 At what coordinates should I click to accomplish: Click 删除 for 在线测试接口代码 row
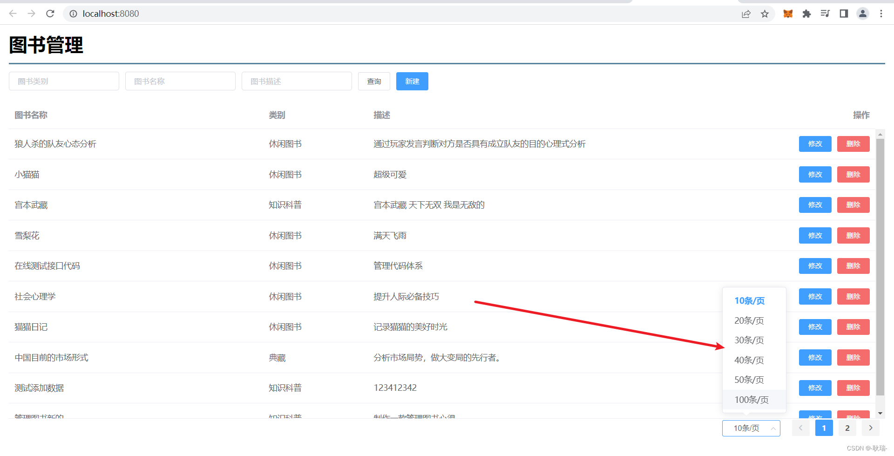pyautogui.click(x=853, y=266)
